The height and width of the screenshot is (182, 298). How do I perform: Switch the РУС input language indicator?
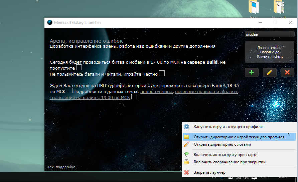tap(264, 177)
